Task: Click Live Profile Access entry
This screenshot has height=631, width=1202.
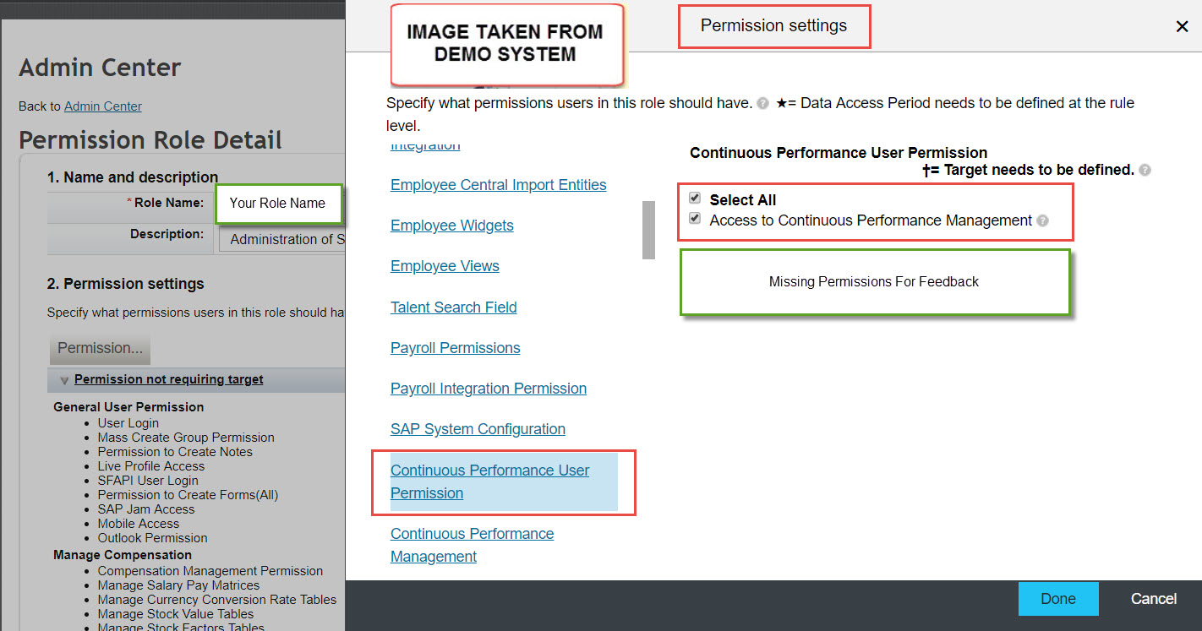Action: pyautogui.click(x=150, y=466)
